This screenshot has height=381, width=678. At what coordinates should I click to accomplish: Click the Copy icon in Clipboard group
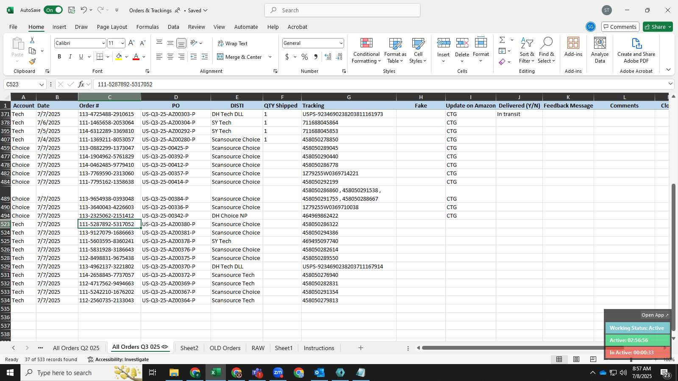32,51
